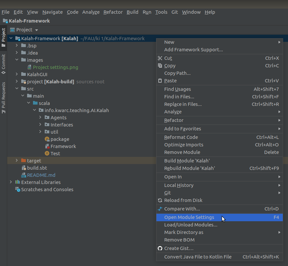Click the Kalah-Framework module icon in tree

[x=18, y=39]
